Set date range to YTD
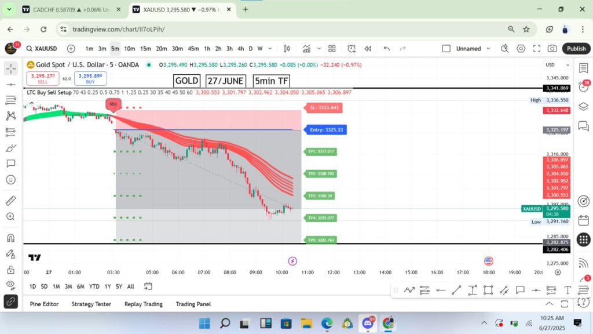 (x=94, y=286)
